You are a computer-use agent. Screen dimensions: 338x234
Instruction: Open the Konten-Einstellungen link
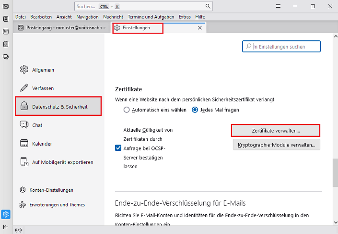(51, 190)
